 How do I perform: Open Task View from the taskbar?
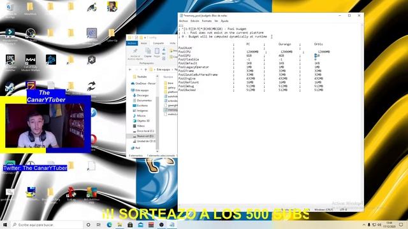pyautogui.click(x=99, y=225)
